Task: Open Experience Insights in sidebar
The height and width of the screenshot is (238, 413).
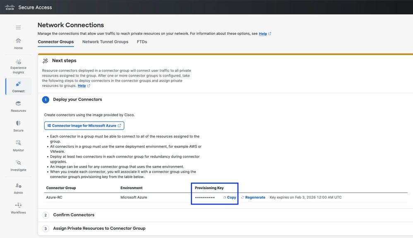Action: pos(18,66)
